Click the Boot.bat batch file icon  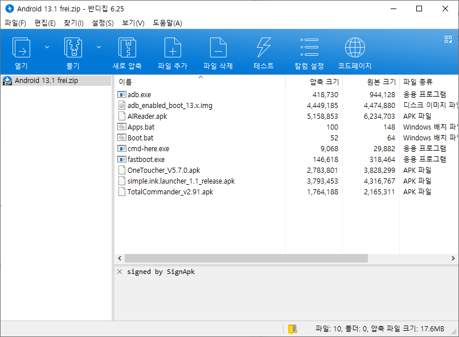pos(122,138)
